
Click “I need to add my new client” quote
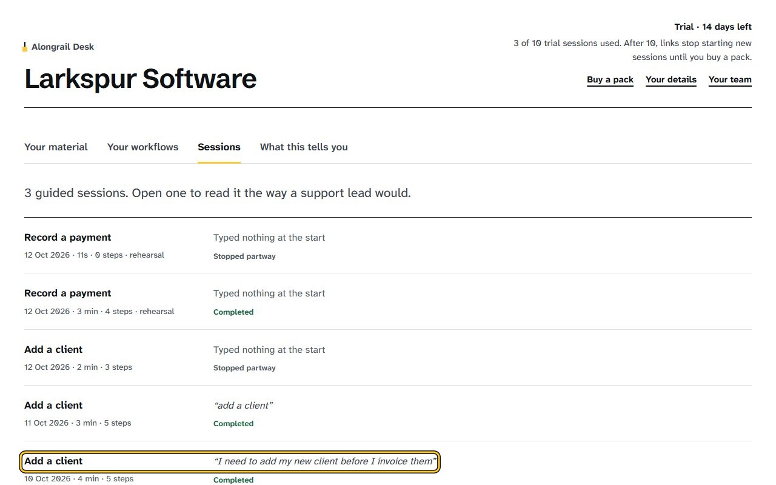coord(326,461)
